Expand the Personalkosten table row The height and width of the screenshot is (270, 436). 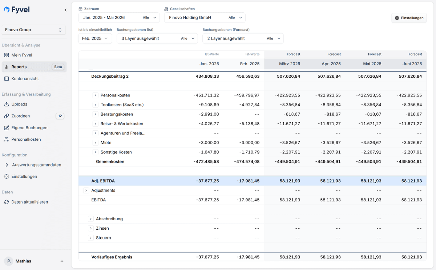click(x=96, y=95)
